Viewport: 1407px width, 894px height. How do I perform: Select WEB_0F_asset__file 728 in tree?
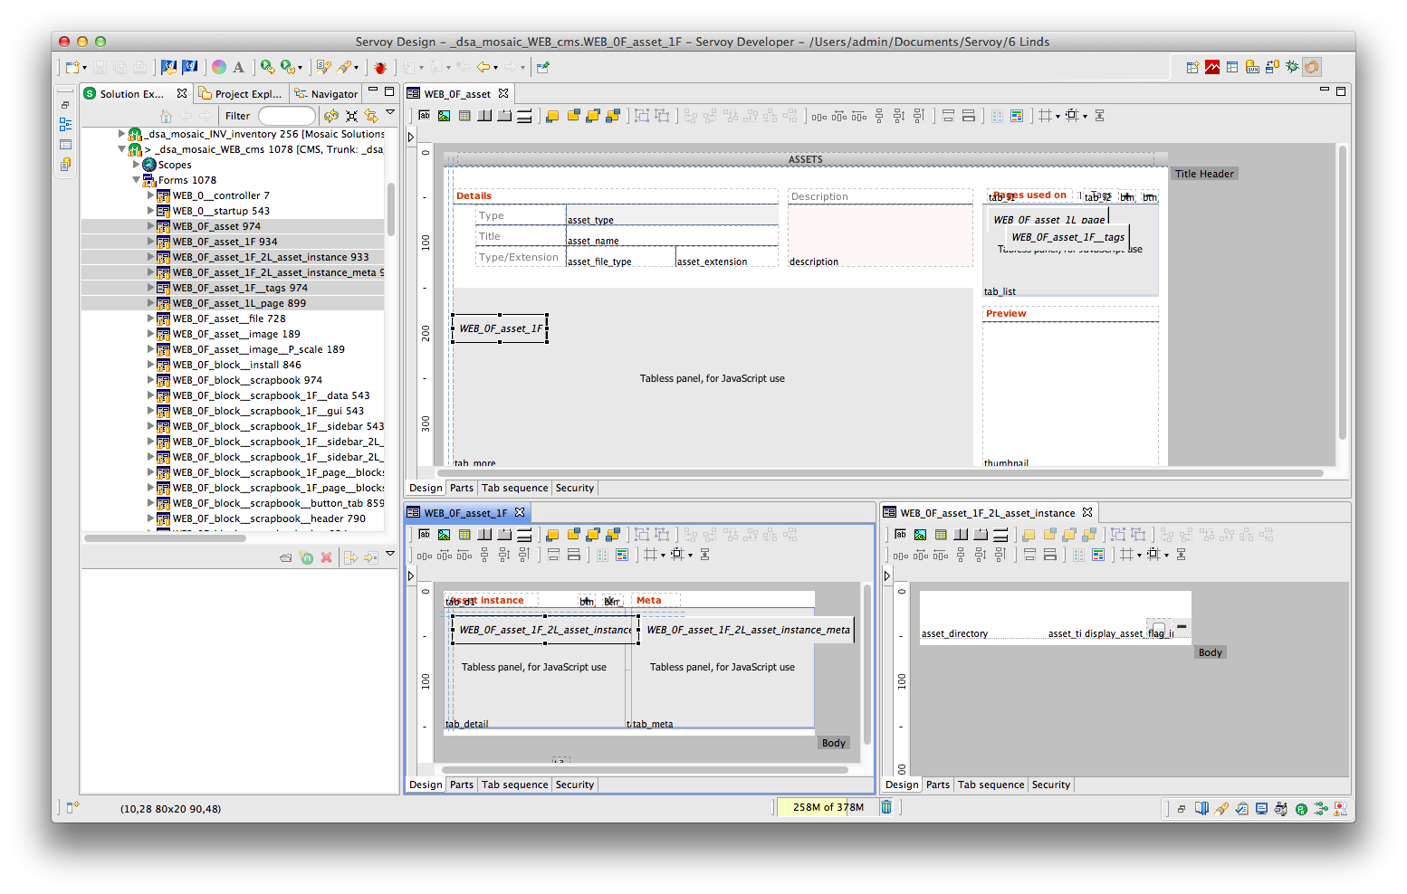click(228, 319)
